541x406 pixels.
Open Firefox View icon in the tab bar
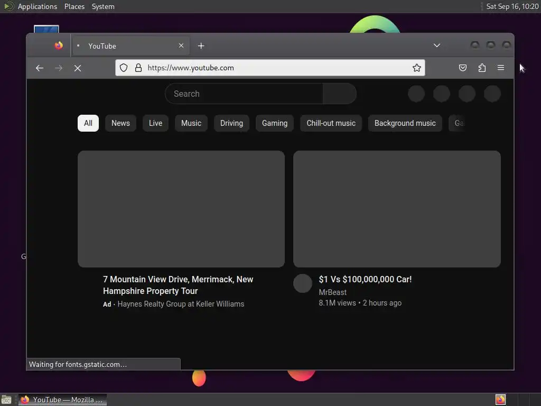[x=59, y=45]
